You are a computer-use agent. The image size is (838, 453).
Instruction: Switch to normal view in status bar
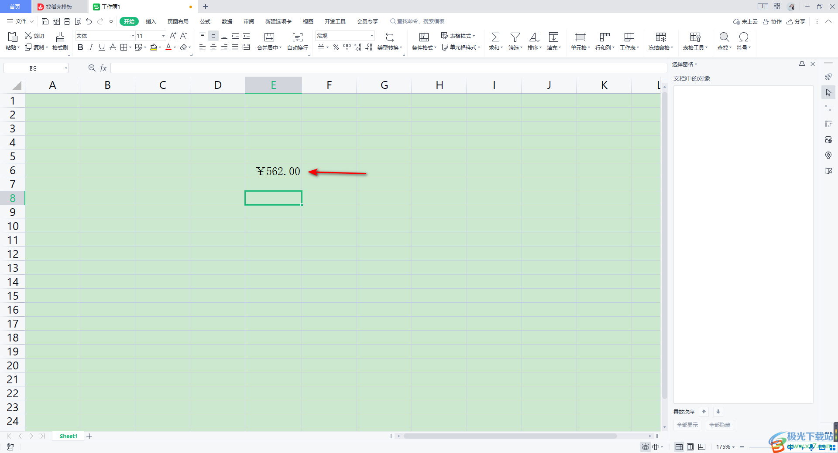point(679,447)
